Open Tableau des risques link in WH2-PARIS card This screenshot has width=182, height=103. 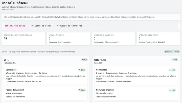click(123, 81)
